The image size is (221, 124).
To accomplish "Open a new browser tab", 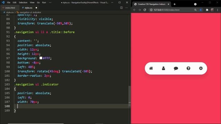I will point(174,4).
